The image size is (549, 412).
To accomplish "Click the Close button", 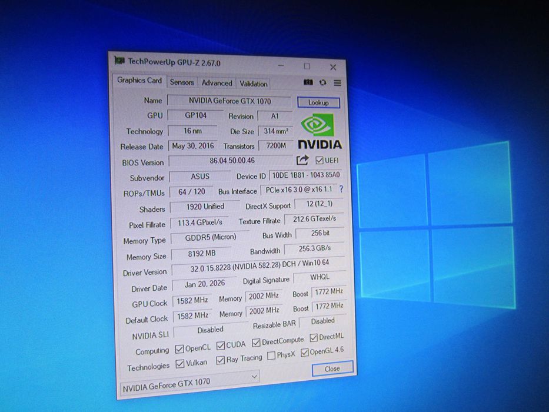I will pos(332,369).
